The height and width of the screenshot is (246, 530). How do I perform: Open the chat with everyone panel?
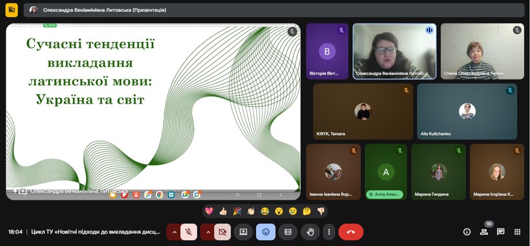(501, 232)
